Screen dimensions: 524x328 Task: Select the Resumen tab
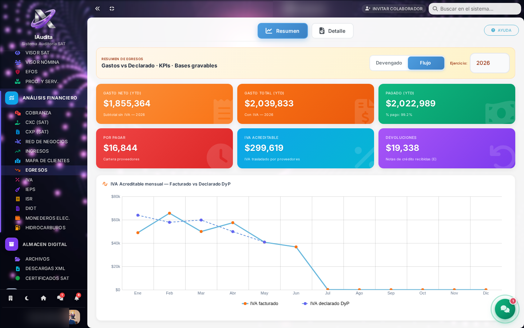click(283, 31)
